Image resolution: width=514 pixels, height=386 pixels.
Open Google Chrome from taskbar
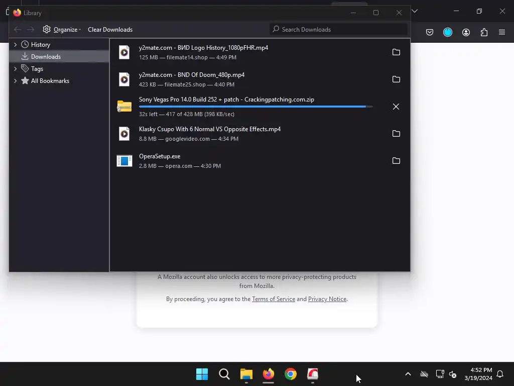[291, 374]
